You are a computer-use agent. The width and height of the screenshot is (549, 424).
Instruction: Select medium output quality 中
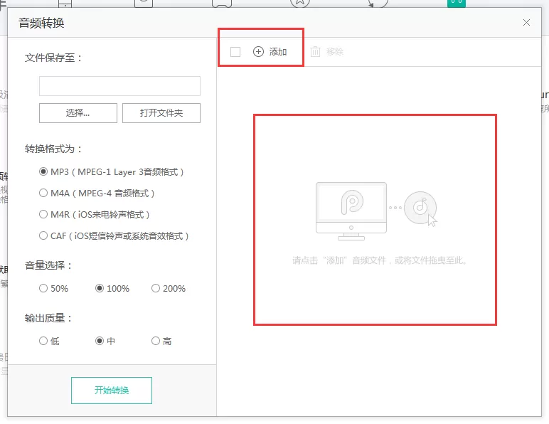[100, 341]
